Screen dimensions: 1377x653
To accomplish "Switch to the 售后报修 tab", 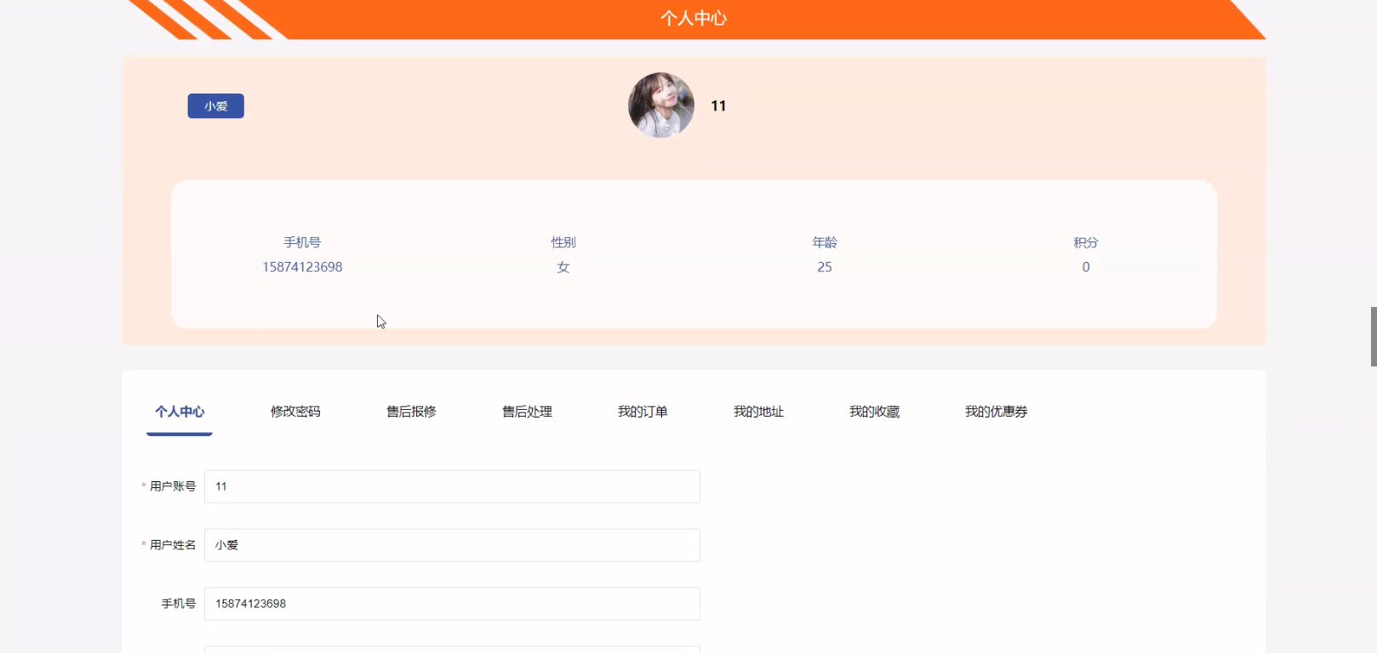I will pos(411,412).
